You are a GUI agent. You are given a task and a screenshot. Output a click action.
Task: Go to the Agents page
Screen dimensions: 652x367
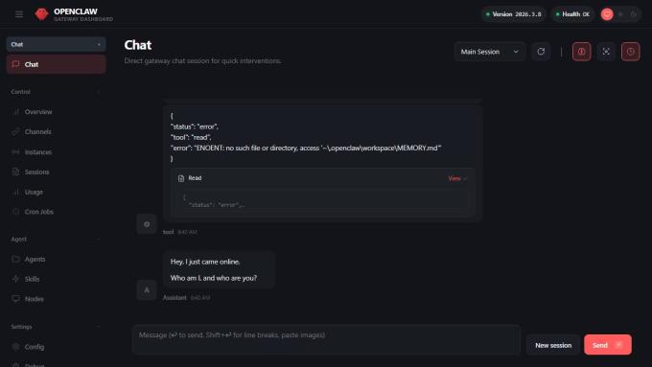56,260
